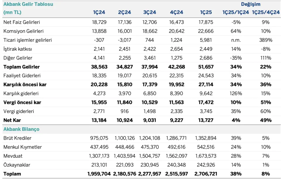Select the 1Ç25 column header
Image resolution: width=281 pixels, height=179 pixels.
(206, 12)
